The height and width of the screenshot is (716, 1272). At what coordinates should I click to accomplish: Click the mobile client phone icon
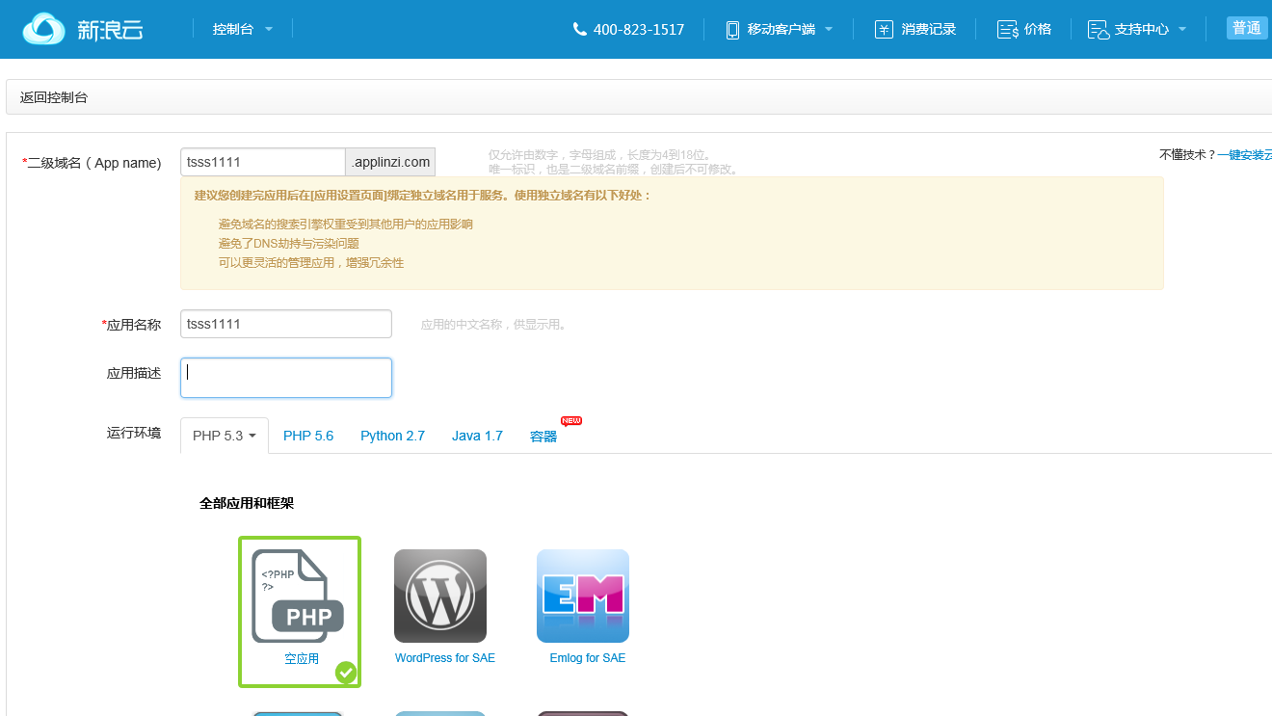(x=732, y=30)
